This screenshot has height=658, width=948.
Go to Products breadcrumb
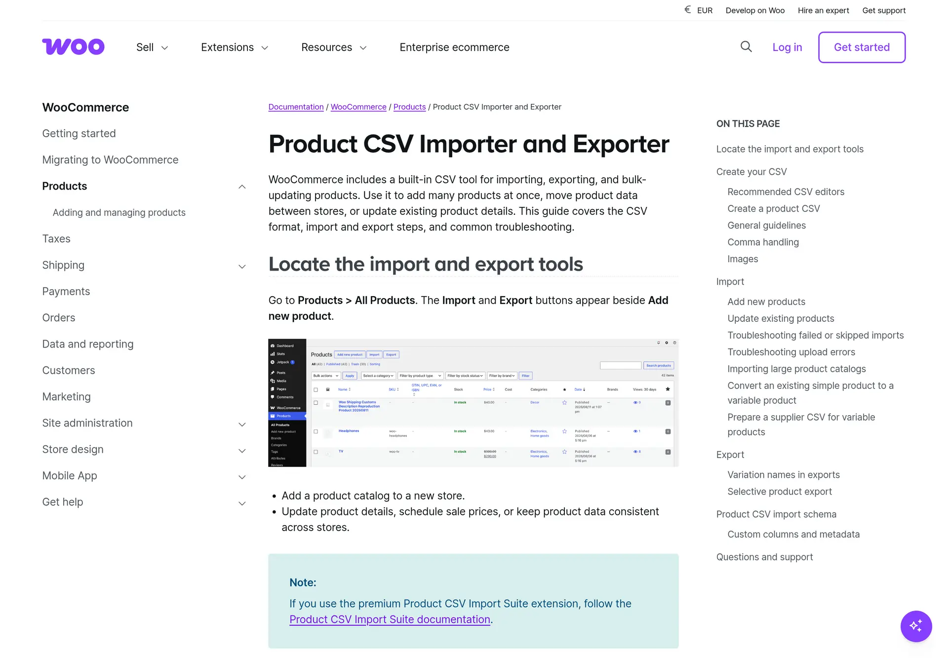pos(409,107)
